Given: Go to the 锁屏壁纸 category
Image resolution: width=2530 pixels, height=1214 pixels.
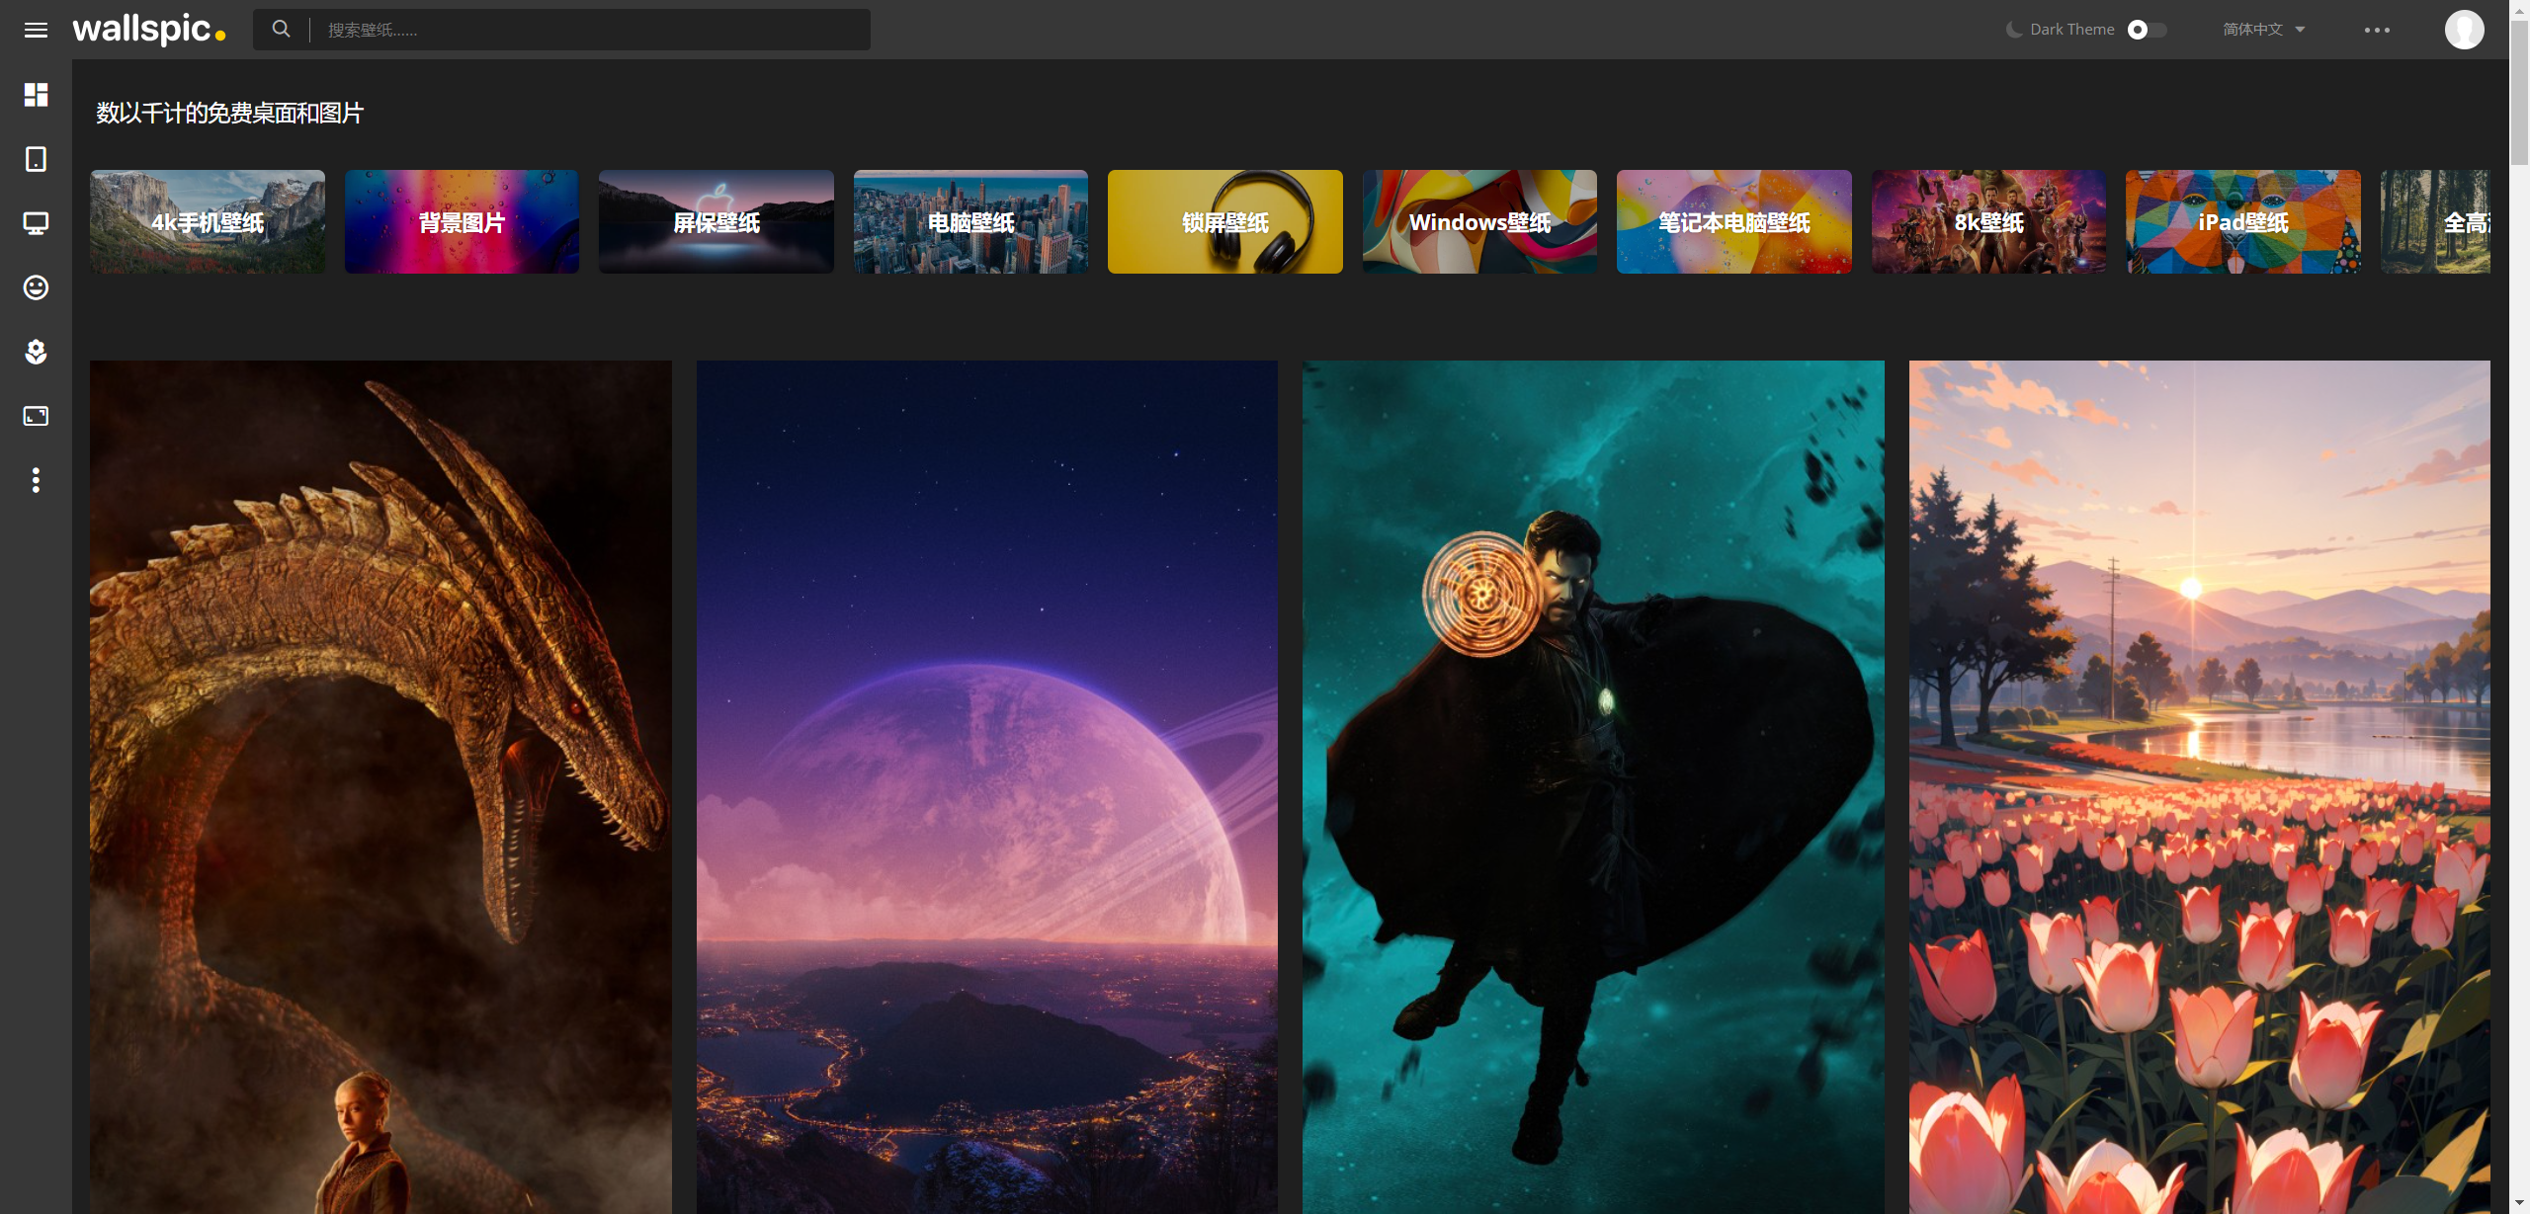Looking at the screenshot, I should click(x=1224, y=222).
